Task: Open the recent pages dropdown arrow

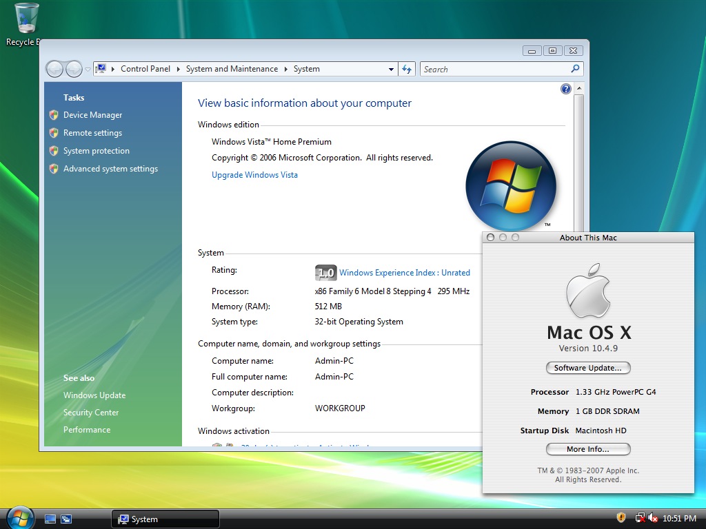Action: 88,70
